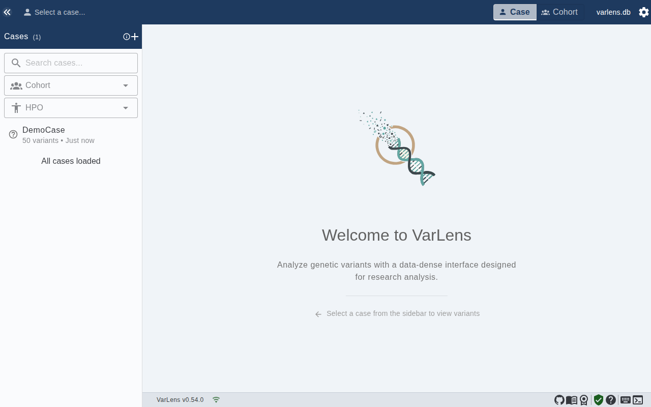Click the license ribbon badge icon
Screen dimensions: 651x407
[584, 400]
